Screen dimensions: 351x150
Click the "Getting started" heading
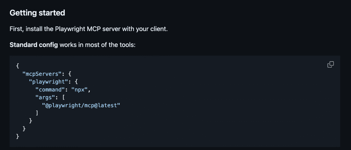tap(37, 13)
